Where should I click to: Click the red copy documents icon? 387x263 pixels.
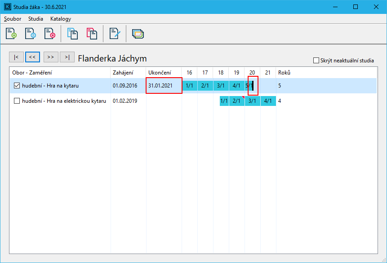(92, 34)
